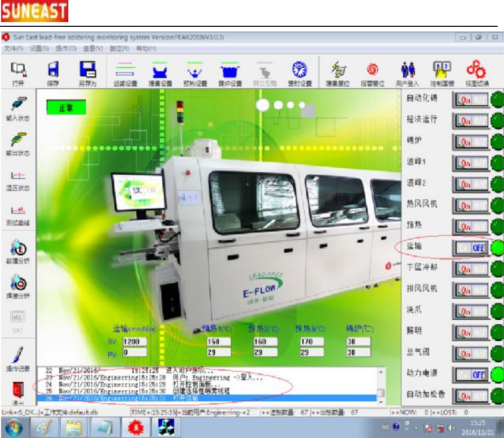Open 故障分析 fault analysis sidebar icon
Screen dimensions: 504x438
coord(18,251)
